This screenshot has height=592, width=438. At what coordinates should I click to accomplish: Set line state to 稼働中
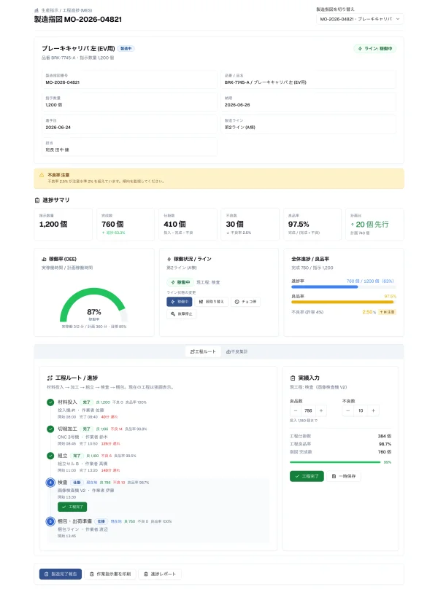tap(180, 302)
